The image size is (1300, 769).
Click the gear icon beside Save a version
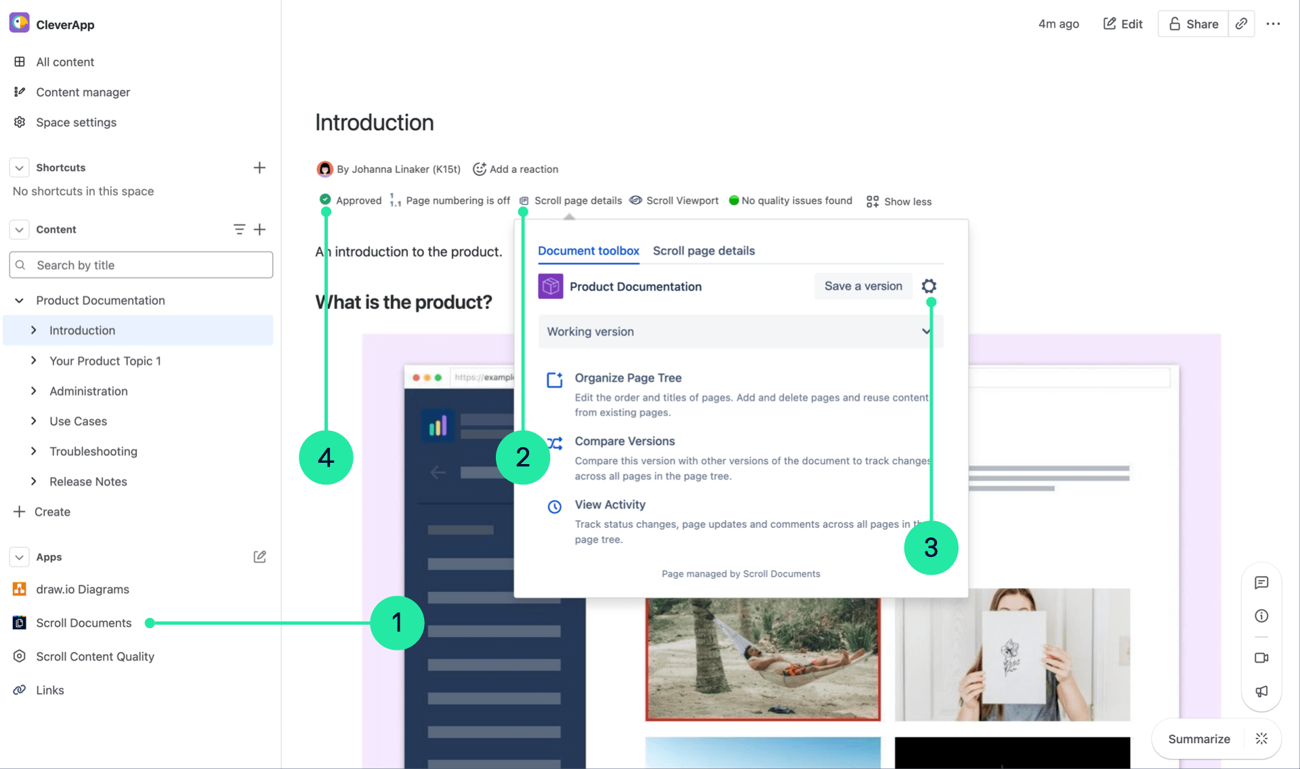click(929, 286)
